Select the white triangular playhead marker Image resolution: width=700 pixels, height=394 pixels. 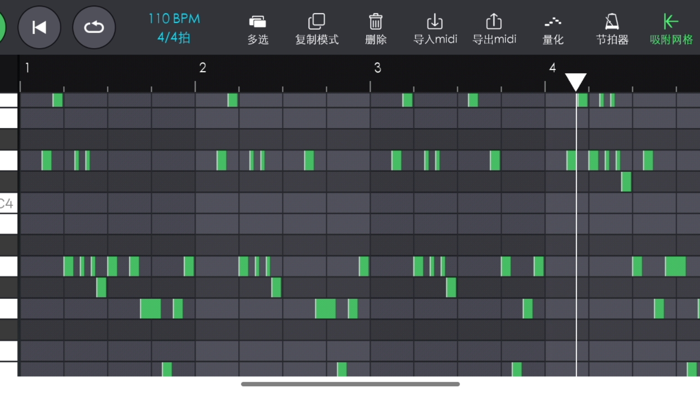pos(576,82)
